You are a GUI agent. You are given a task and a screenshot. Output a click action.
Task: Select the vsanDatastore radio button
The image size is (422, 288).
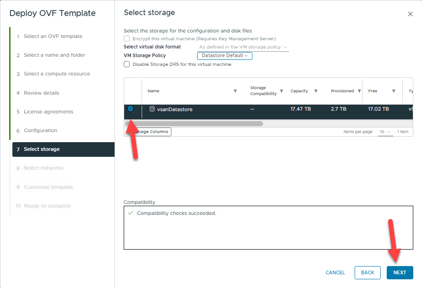pyautogui.click(x=131, y=109)
